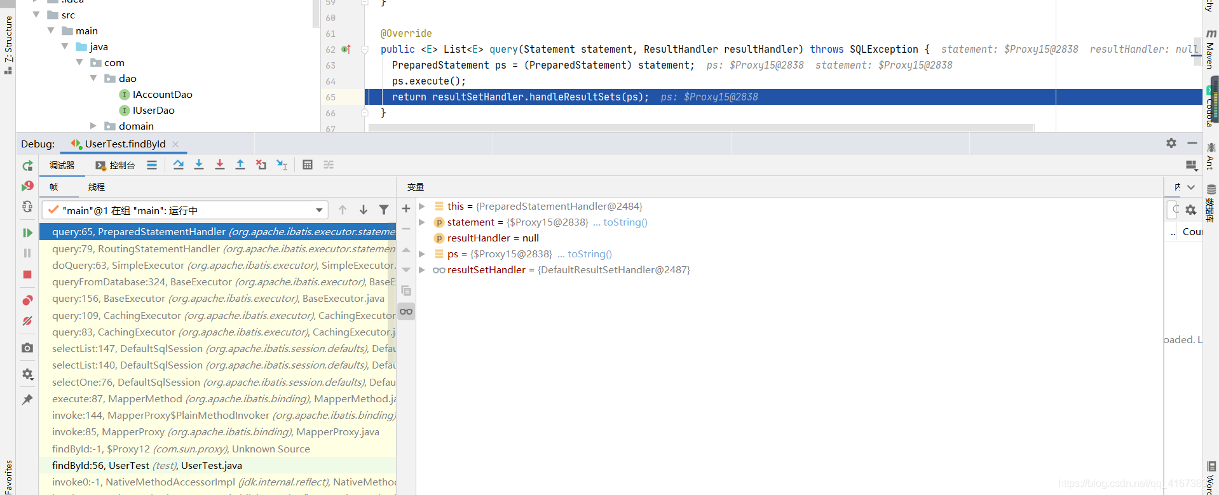The height and width of the screenshot is (495, 1219).
Task: Open the Structure tool window
Action: [8, 44]
